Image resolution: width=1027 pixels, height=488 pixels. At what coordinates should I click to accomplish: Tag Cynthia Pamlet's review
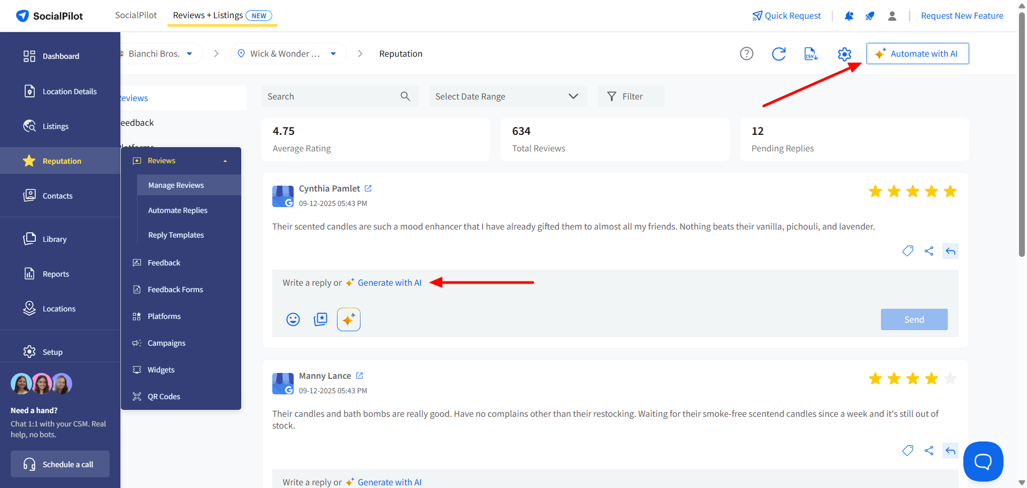[x=908, y=251]
